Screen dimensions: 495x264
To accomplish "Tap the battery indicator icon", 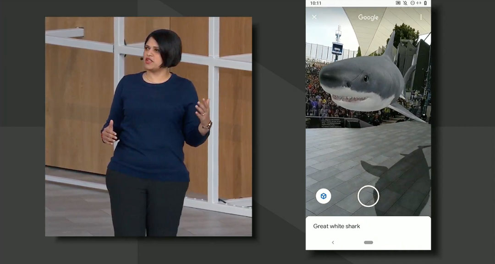I will coord(425,3).
